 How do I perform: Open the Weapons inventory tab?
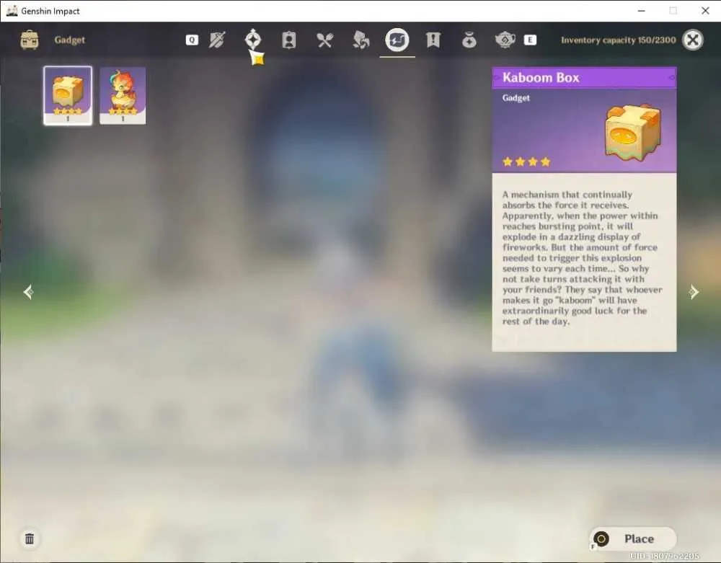click(x=217, y=40)
